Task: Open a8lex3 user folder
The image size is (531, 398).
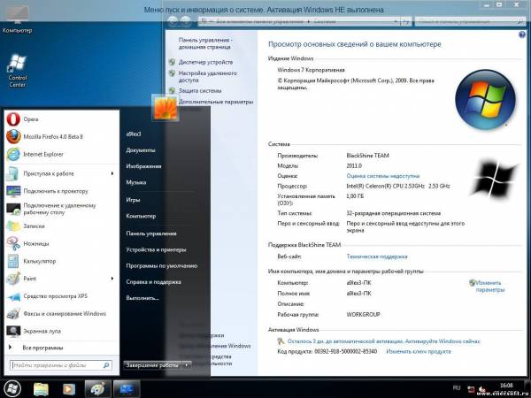Action: (134, 134)
